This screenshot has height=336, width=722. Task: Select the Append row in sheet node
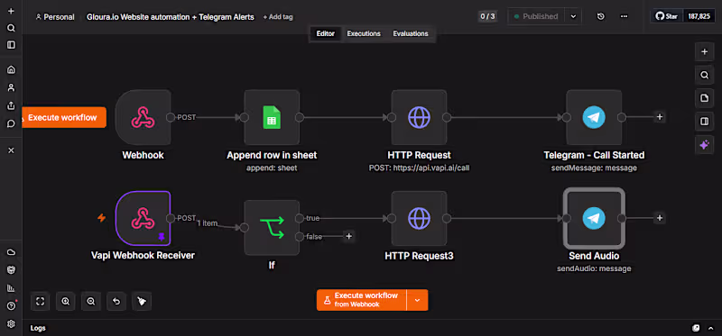(272, 117)
